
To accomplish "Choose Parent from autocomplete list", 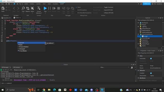I will coord(31,43).
